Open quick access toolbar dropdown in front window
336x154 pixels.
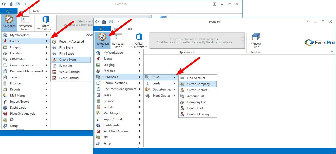click(119, 22)
